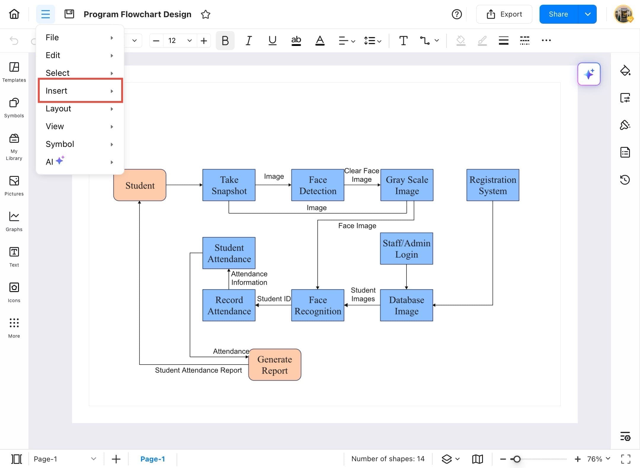Click the zoom slider handle
Image resolution: width=640 pixels, height=468 pixels.
(517, 459)
